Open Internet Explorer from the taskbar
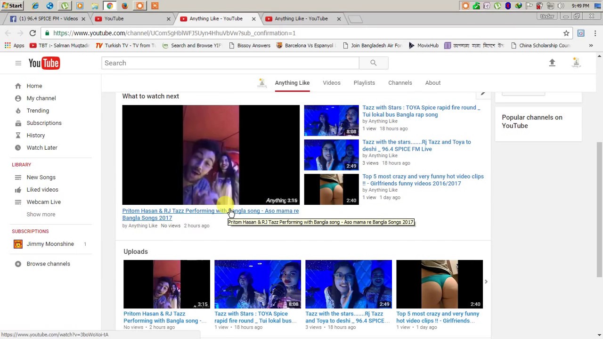This screenshot has width=603, height=339. click(35, 6)
